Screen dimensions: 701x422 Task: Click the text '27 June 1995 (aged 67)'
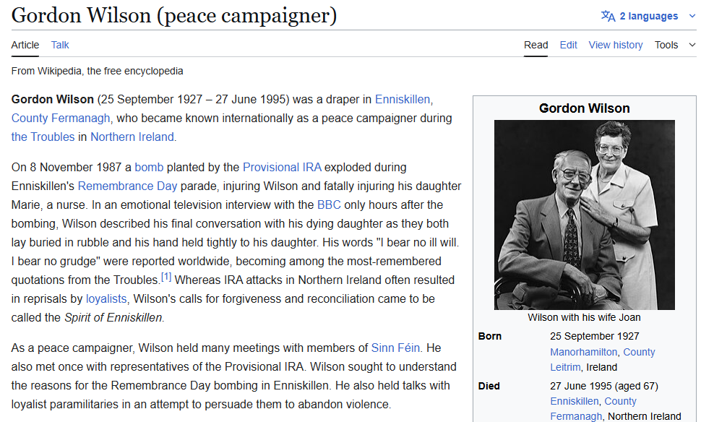604,386
